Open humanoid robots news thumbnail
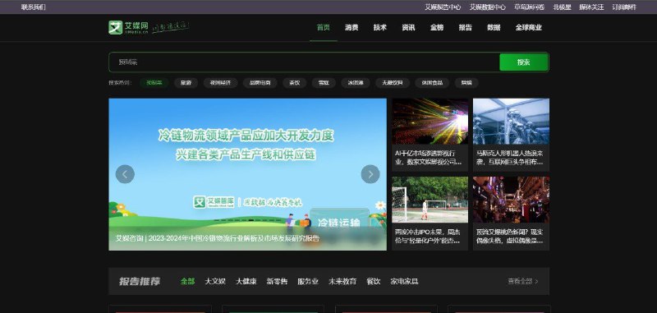This screenshot has width=657, height=313. [x=511, y=122]
